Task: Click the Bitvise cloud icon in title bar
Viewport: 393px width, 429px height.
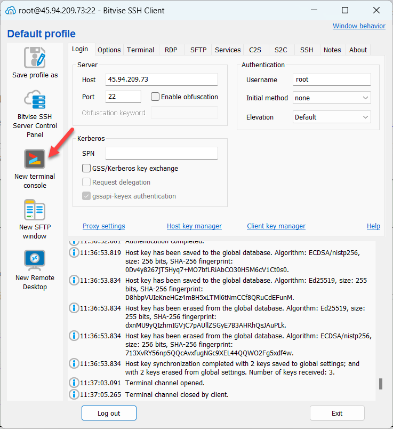Action: [10, 11]
